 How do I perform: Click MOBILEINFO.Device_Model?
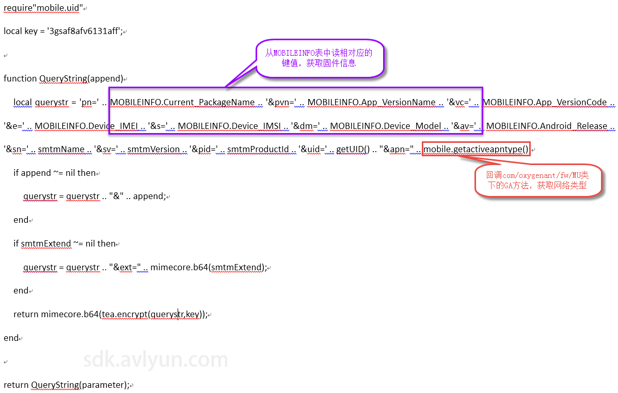click(x=386, y=126)
